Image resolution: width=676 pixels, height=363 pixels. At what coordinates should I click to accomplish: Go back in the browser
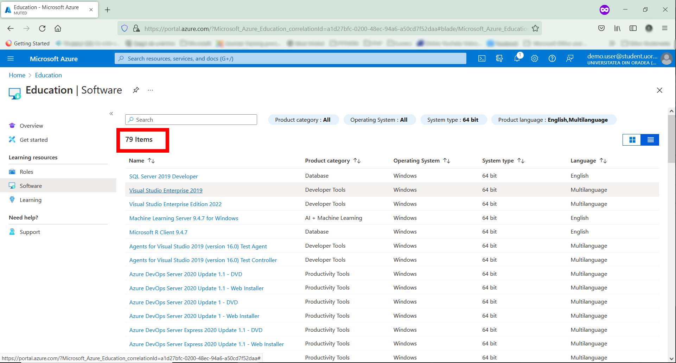pos(11,28)
